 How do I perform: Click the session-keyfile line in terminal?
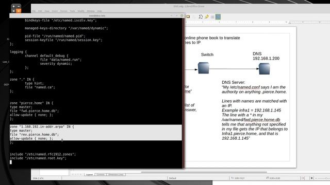[x=63, y=40]
